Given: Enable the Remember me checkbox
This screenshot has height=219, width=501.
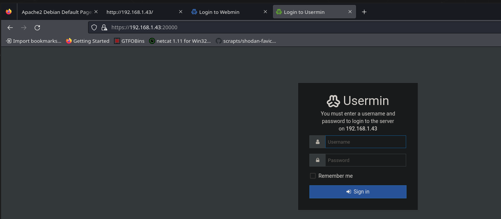Looking at the screenshot, I should tap(313, 176).
